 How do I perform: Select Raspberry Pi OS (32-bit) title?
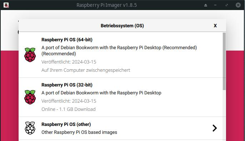pyautogui.click(x=67, y=85)
